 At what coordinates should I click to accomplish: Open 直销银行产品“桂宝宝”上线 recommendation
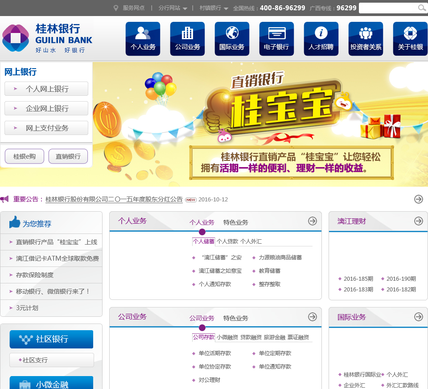coord(57,242)
